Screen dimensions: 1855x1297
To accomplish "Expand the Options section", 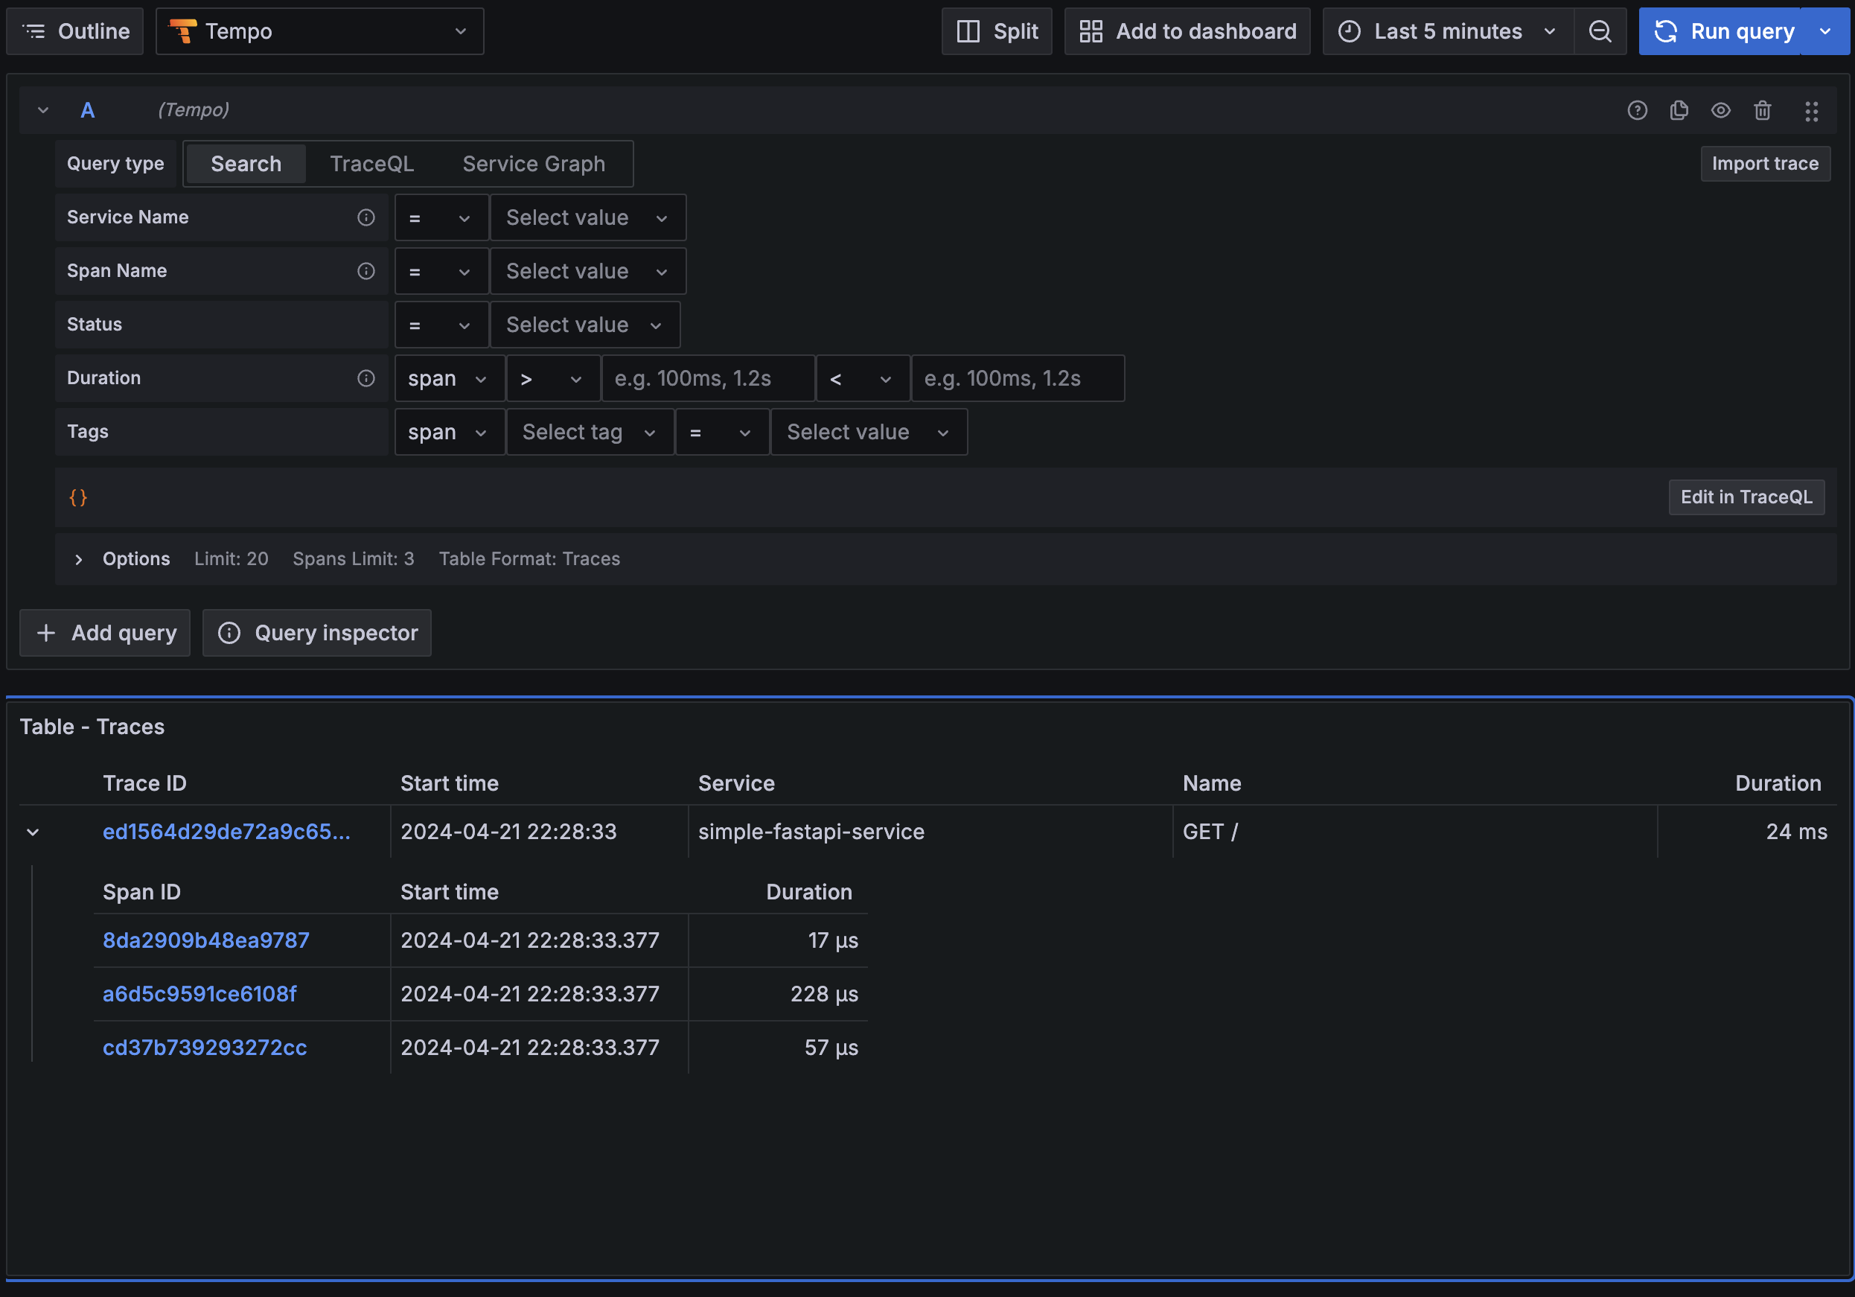I will click(x=78, y=559).
